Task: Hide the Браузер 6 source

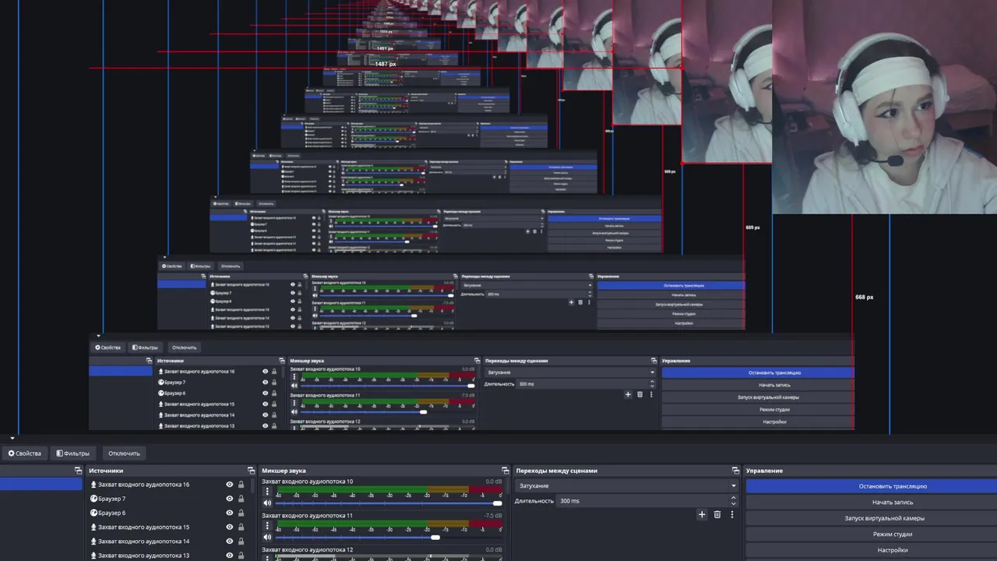Action: [229, 513]
